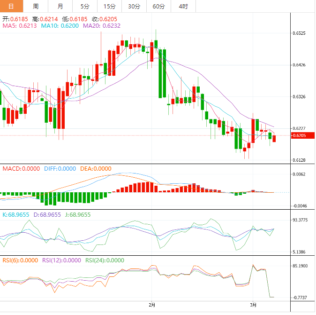Click the latest red candlestick at chart end
Screen dimensions: 316x315
(x=274, y=139)
